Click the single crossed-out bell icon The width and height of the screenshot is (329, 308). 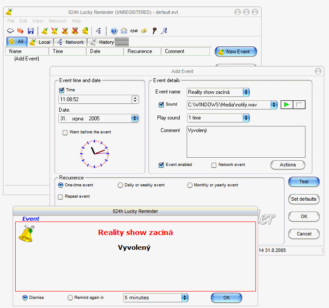pos(65,31)
